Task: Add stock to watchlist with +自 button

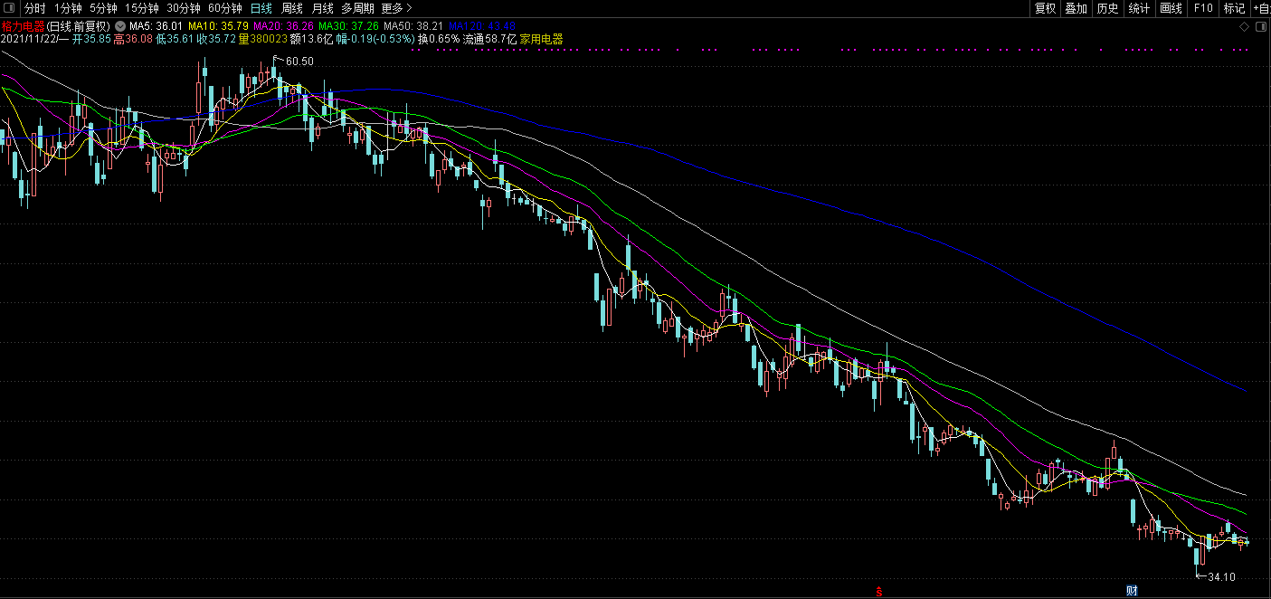Action: pyautogui.click(x=1261, y=8)
